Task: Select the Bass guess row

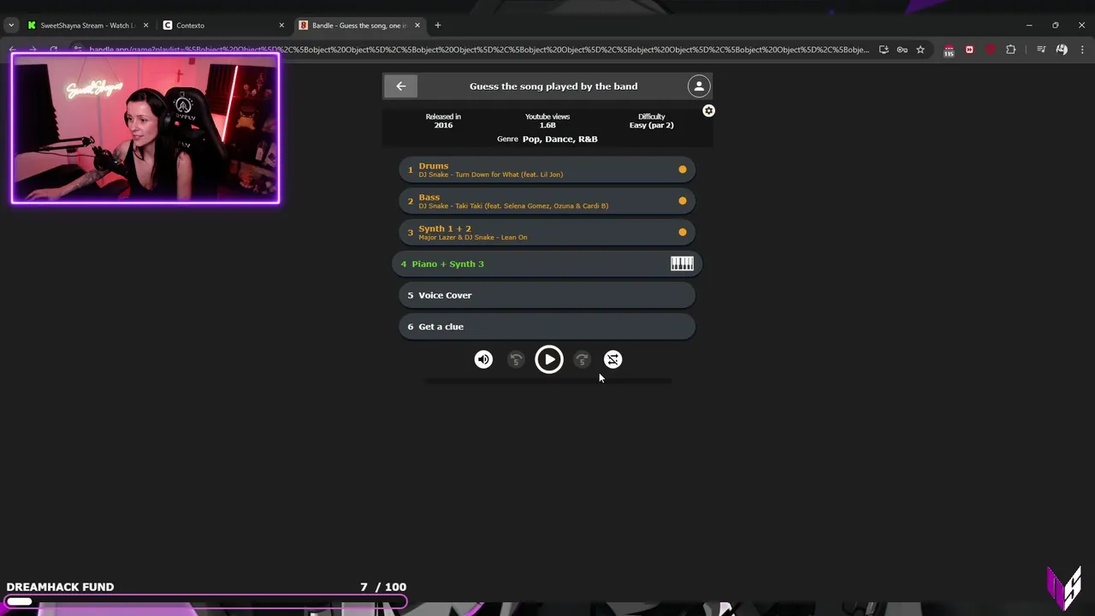Action: [x=547, y=201]
